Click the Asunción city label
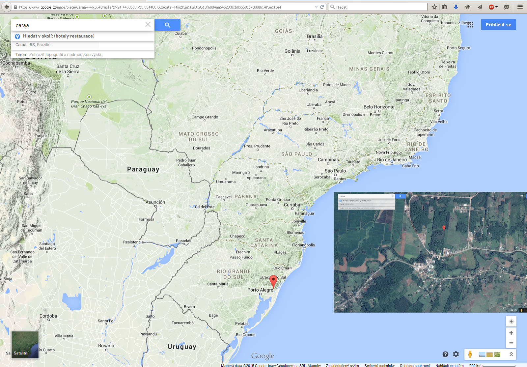Viewport: 527px width, 367px height. pos(155,202)
